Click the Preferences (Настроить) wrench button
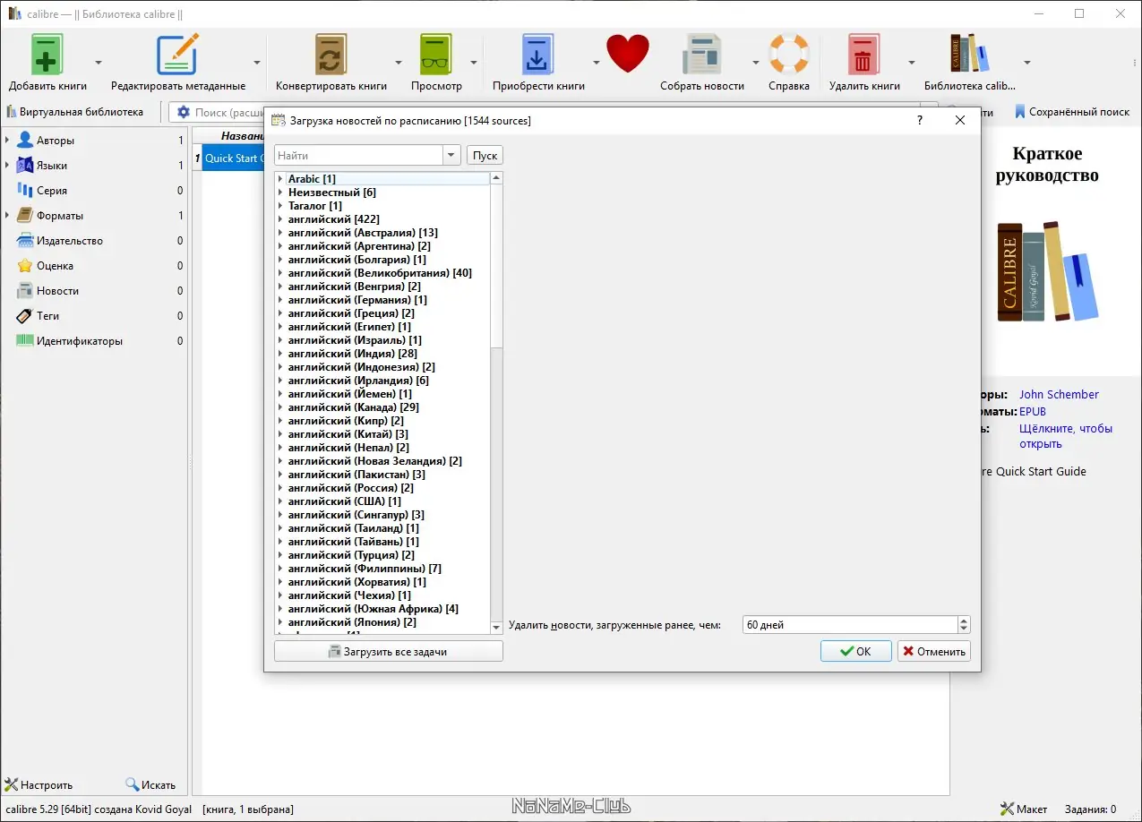The height and width of the screenshot is (822, 1142). pos(39,785)
